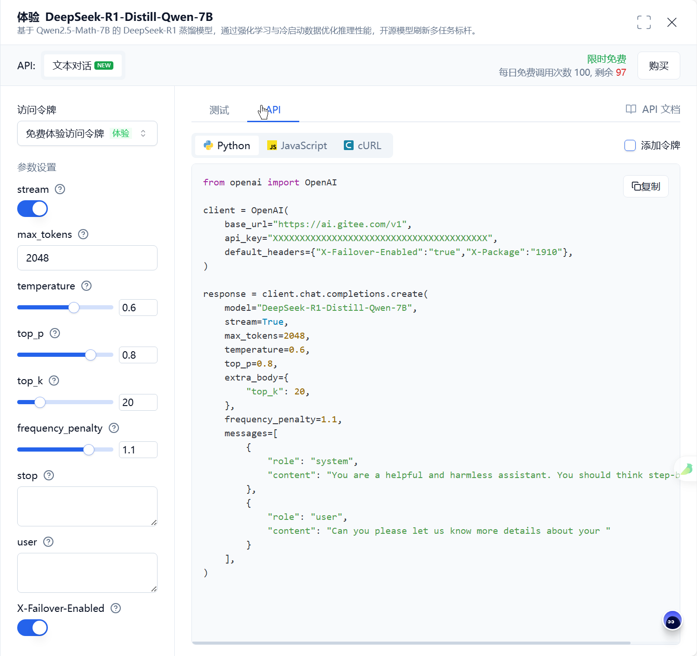Click the green leaf side widget
The width and height of the screenshot is (697, 656).
[687, 469]
